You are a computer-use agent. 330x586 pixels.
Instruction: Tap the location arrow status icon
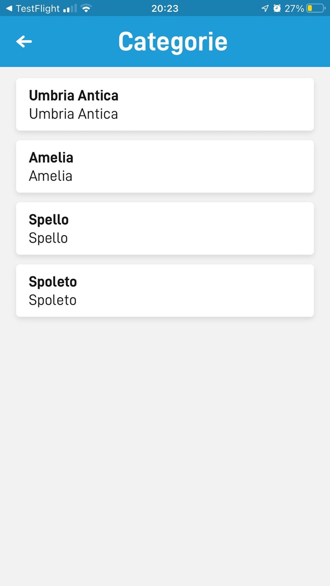pyautogui.click(x=265, y=8)
